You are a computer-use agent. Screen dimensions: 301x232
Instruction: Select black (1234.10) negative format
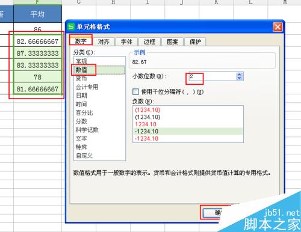point(188,117)
